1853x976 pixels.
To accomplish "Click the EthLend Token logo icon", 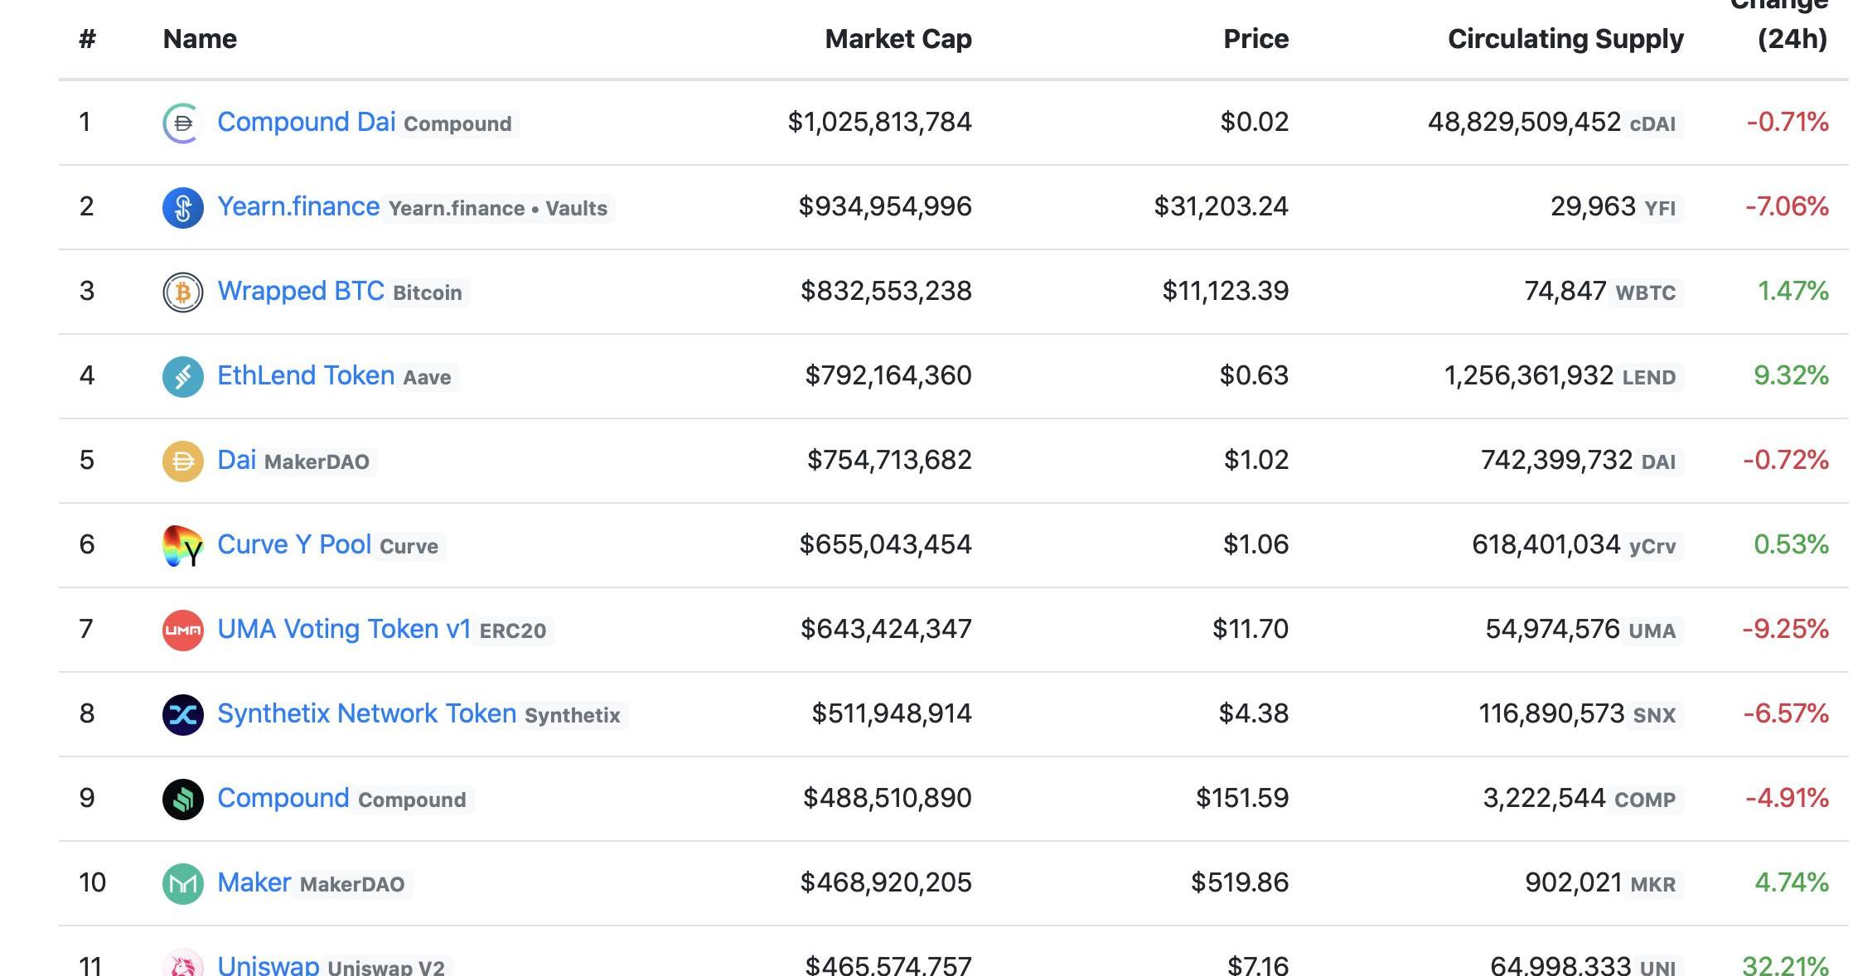I will 182,377.
